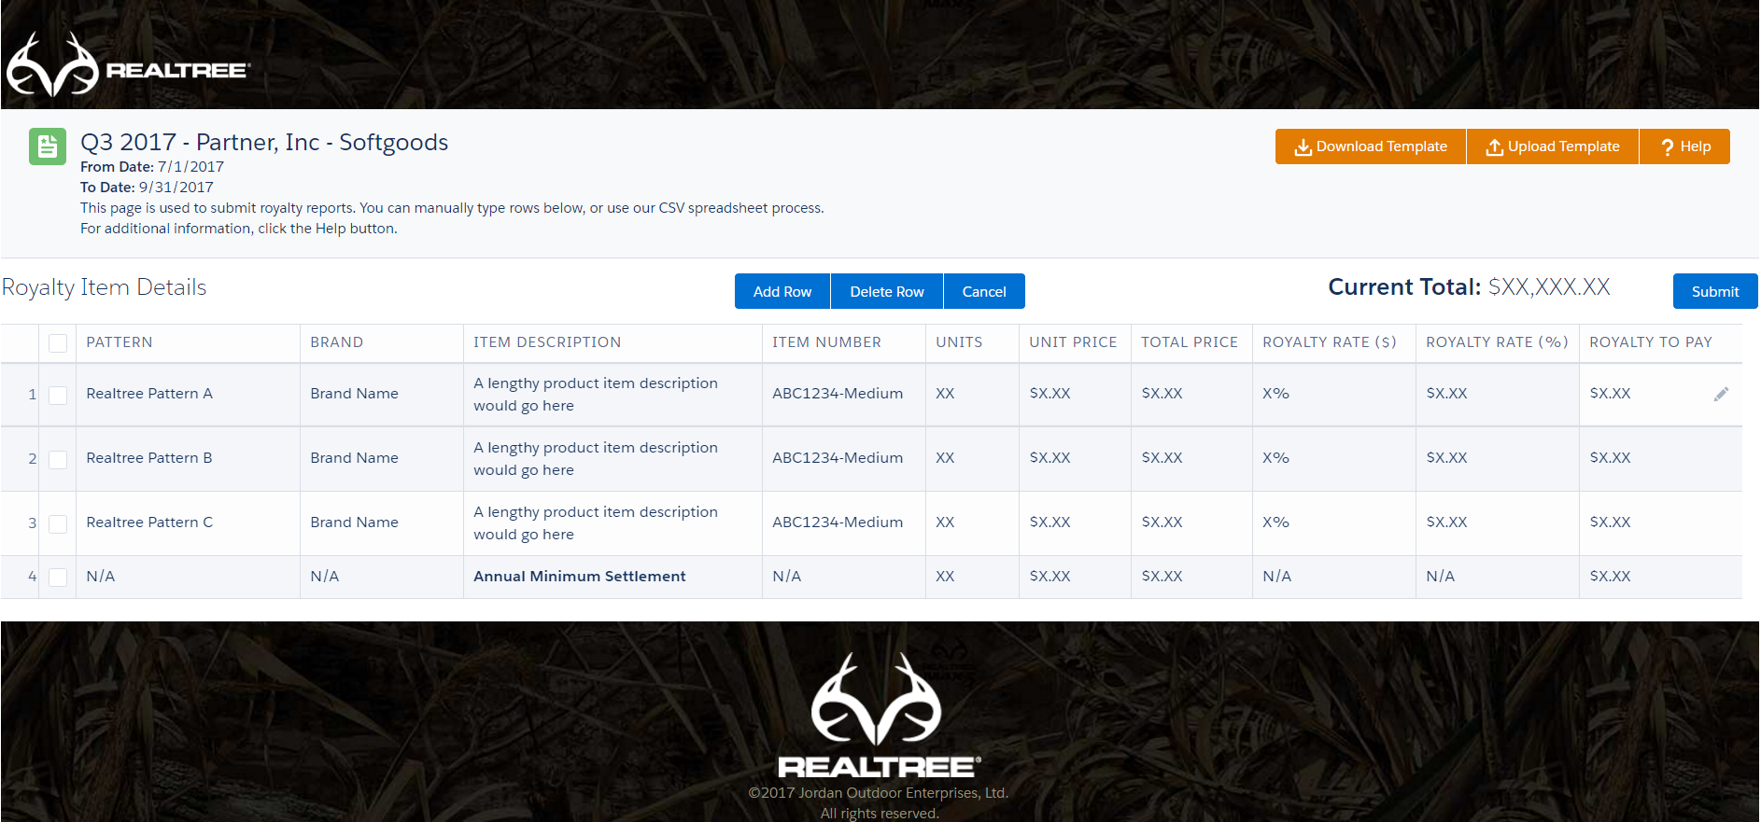Click Brand Name in Pattern A row

pyautogui.click(x=354, y=394)
